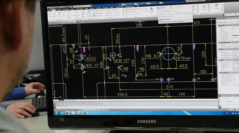Click the Ø70+0.2 dimension text
This screenshot has width=239, height=133.
pos(184,58)
